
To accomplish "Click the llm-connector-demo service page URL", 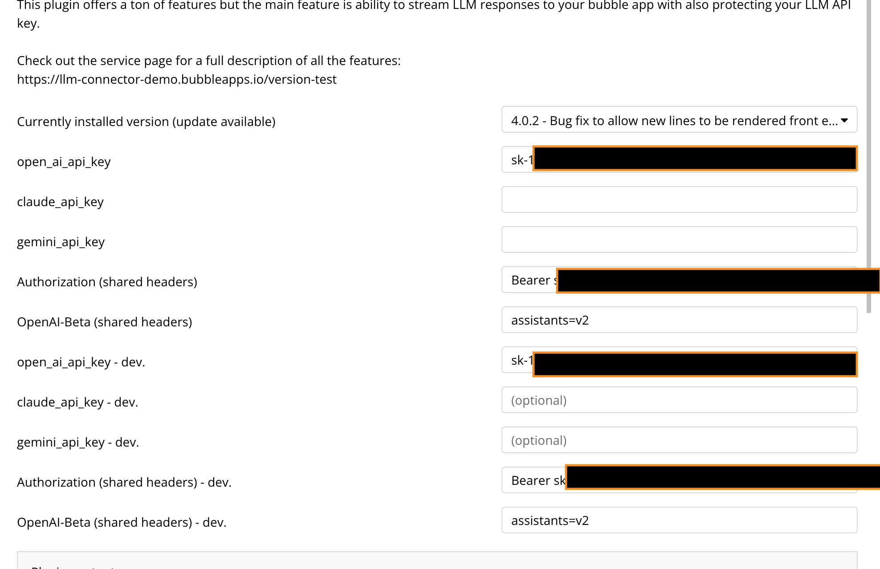I will pos(177,79).
